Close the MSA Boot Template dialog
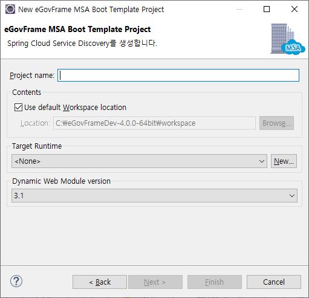This screenshot has width=309, height=298. 294,9
